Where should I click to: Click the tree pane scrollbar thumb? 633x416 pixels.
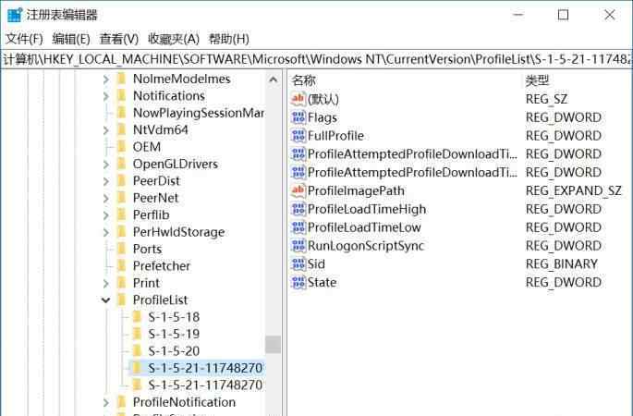click(274, 345)
